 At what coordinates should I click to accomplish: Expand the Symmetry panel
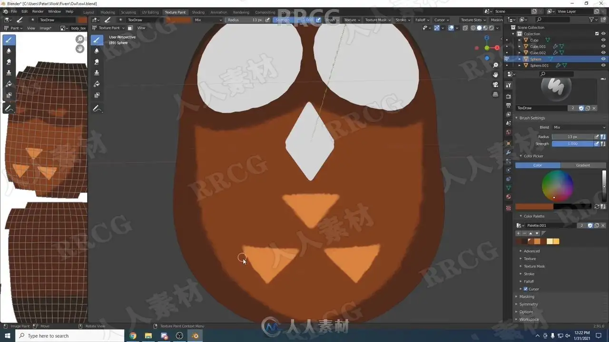(528, 304)
